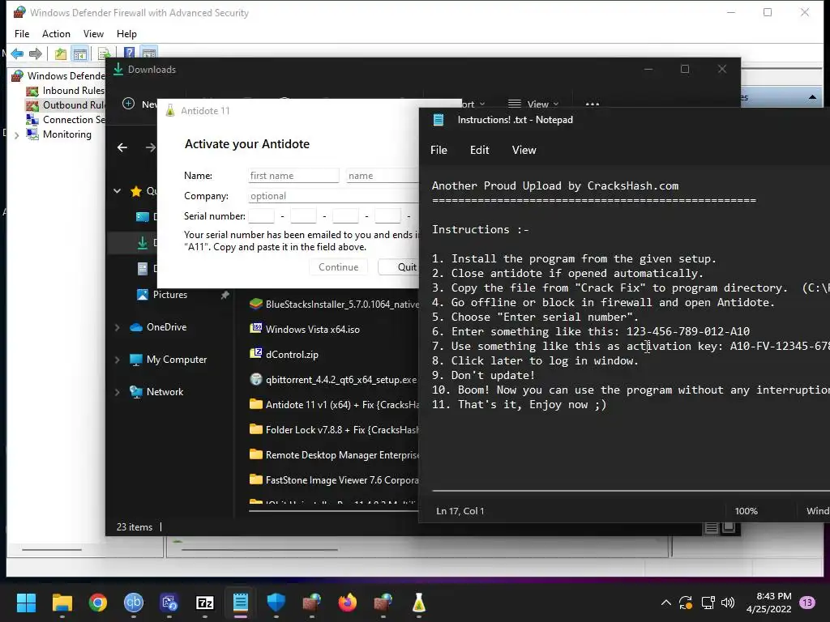Screen dimensions: 830x622
Task: Click the pin icon beside Pictures
Action: point(225,295)
